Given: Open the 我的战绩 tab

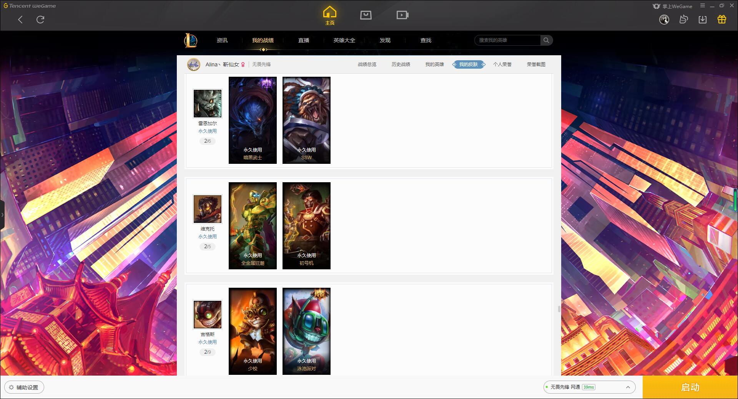Looking at the screenshot, I should coord(263,40).
